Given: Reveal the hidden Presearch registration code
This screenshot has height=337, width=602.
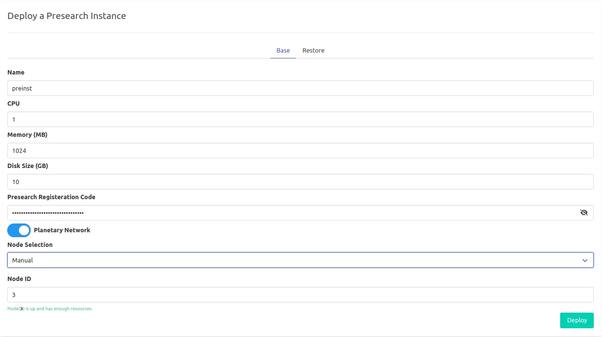Looking at the screenshot, I should 584,213.
